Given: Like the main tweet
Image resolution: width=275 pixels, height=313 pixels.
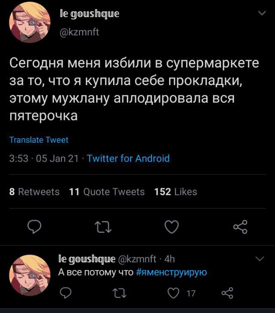Looking at the screenshot, I should pyautogui.click(x=171, y=227).
